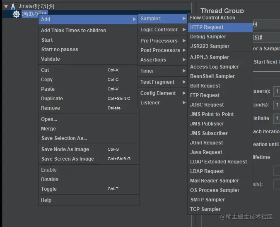Choose Validate from the context menu
This screenshot has height=227, width=280.
tap(89, 59)
